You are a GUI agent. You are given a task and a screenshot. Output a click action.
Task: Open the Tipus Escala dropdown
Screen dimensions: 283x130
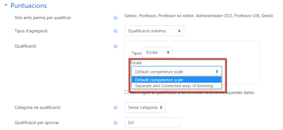tap(158, 52)
